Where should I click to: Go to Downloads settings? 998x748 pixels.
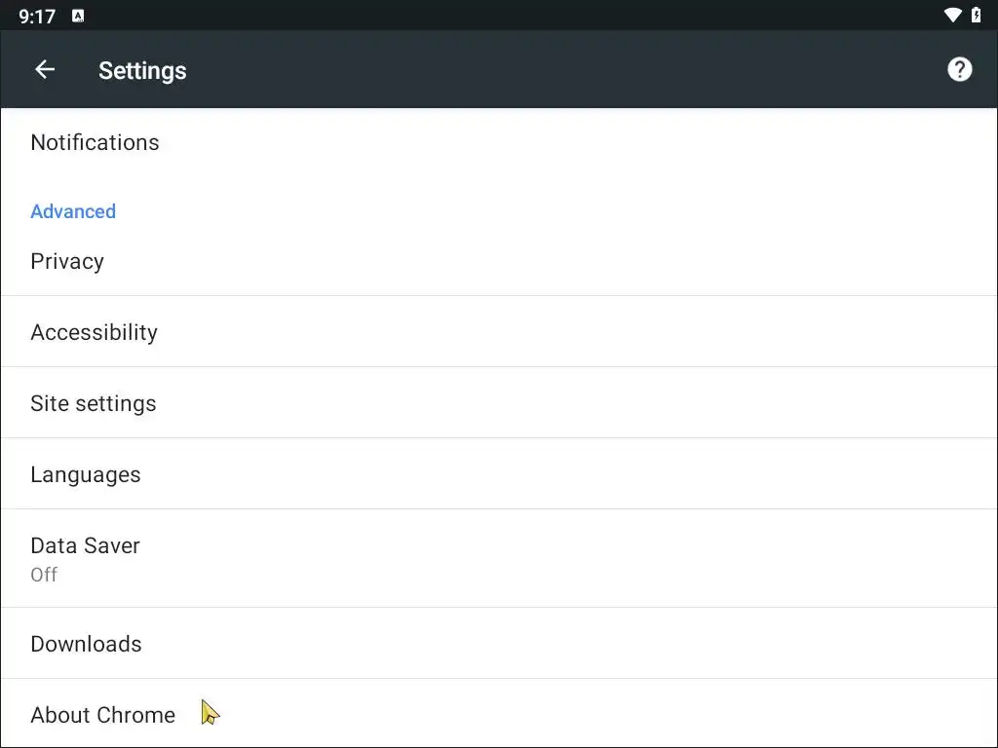(86, 644)
